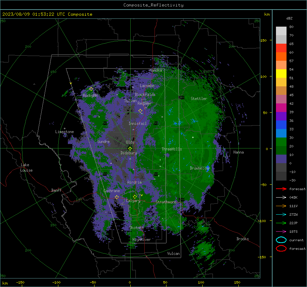This screenshot has width=307, height=287.
Task: Click the Lake Louise label
Action: pyautogui.click(x=27, y=168)
